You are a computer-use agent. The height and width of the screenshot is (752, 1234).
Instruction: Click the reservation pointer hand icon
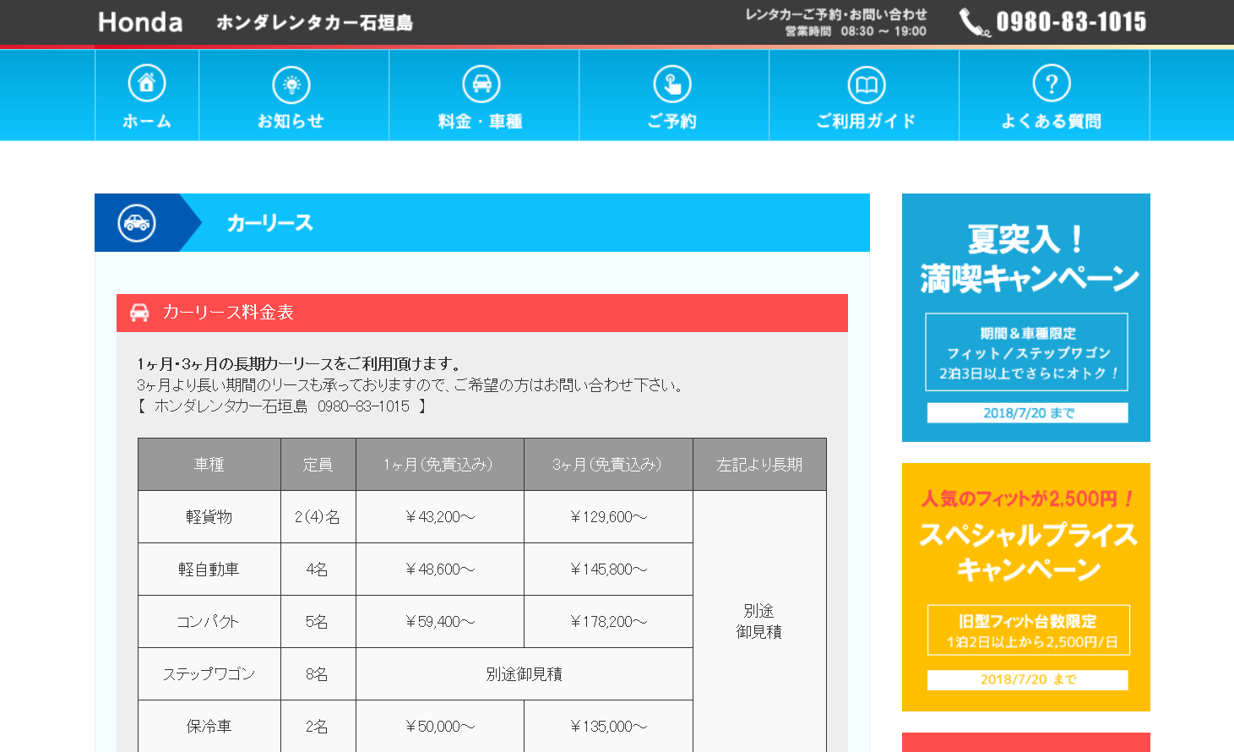click(672, 84)
